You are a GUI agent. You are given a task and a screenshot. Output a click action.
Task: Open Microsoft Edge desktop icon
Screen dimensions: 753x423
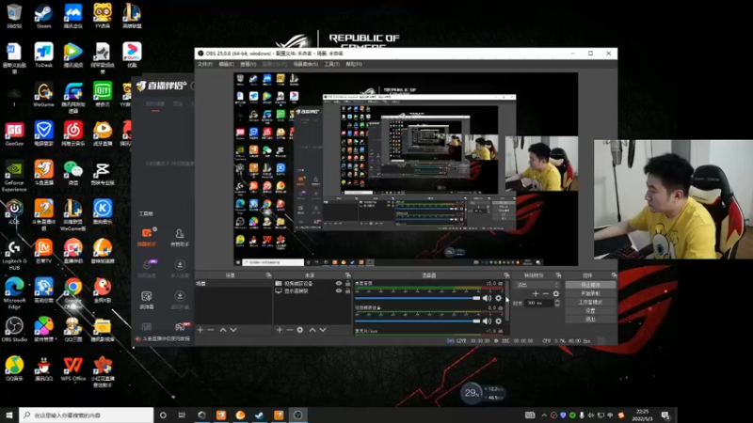click(x=14, y=290)
